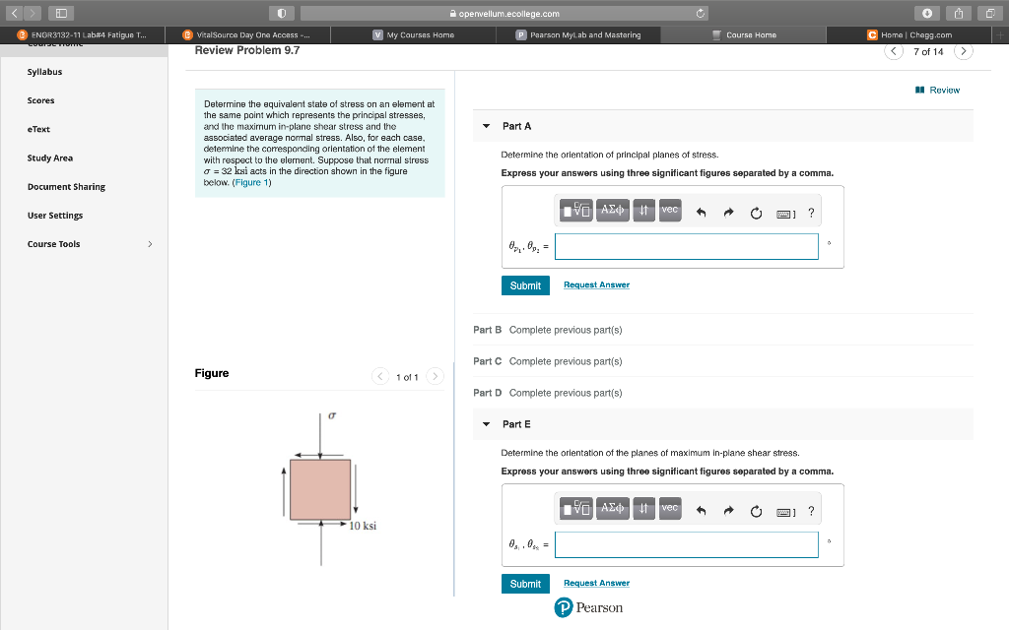This screenshot has height=630, width=1009.
Task: Click the help question mark icon
Action: [810, 211]
